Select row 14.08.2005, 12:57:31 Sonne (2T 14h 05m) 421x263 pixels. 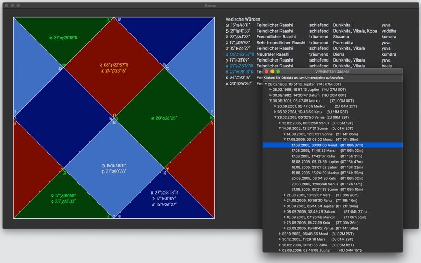pos(333,134)
